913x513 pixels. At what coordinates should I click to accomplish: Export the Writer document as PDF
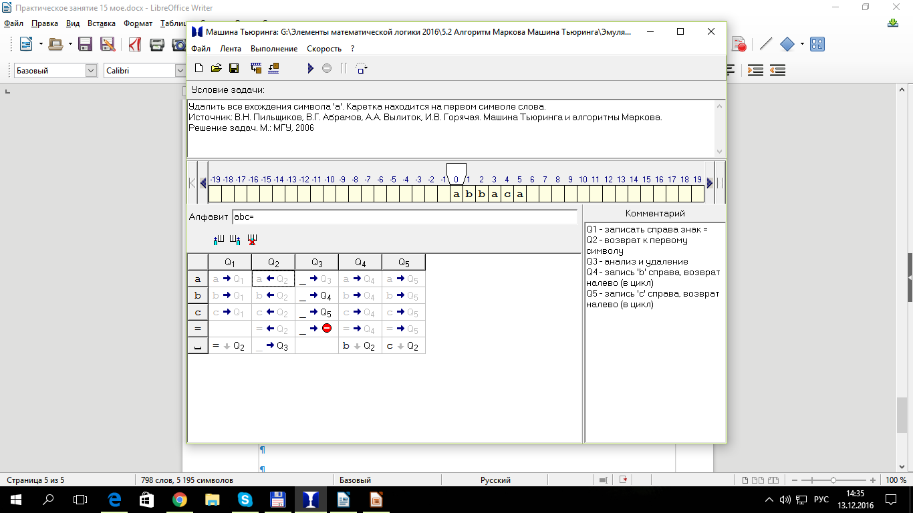[x=135, y=44]
